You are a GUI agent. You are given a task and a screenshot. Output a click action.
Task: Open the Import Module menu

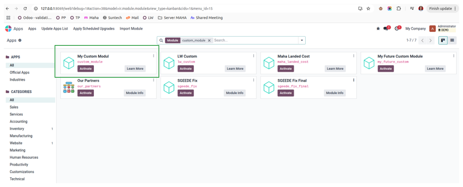point(131,29)
